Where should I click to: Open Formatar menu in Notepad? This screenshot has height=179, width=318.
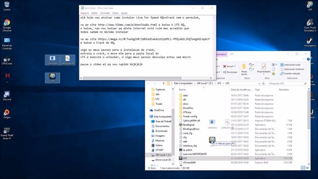(x=105, y=13)
